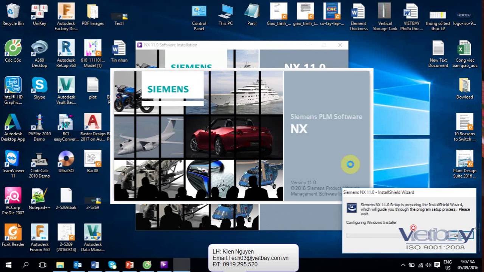Image resolution: width=484 pixels, height=272 pixels.
Task: Open Vertical Storage Tank file
Action: 385,17
